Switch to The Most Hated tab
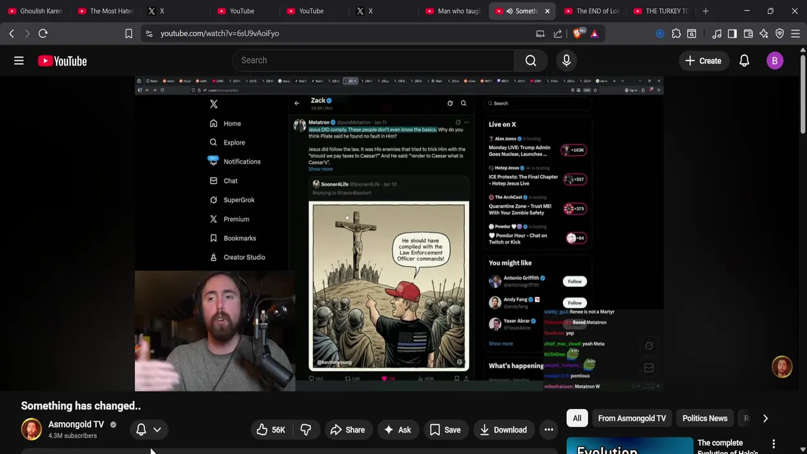 tap(105, 11)
